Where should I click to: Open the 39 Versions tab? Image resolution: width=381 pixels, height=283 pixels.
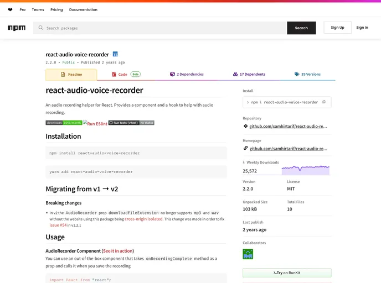307,74
